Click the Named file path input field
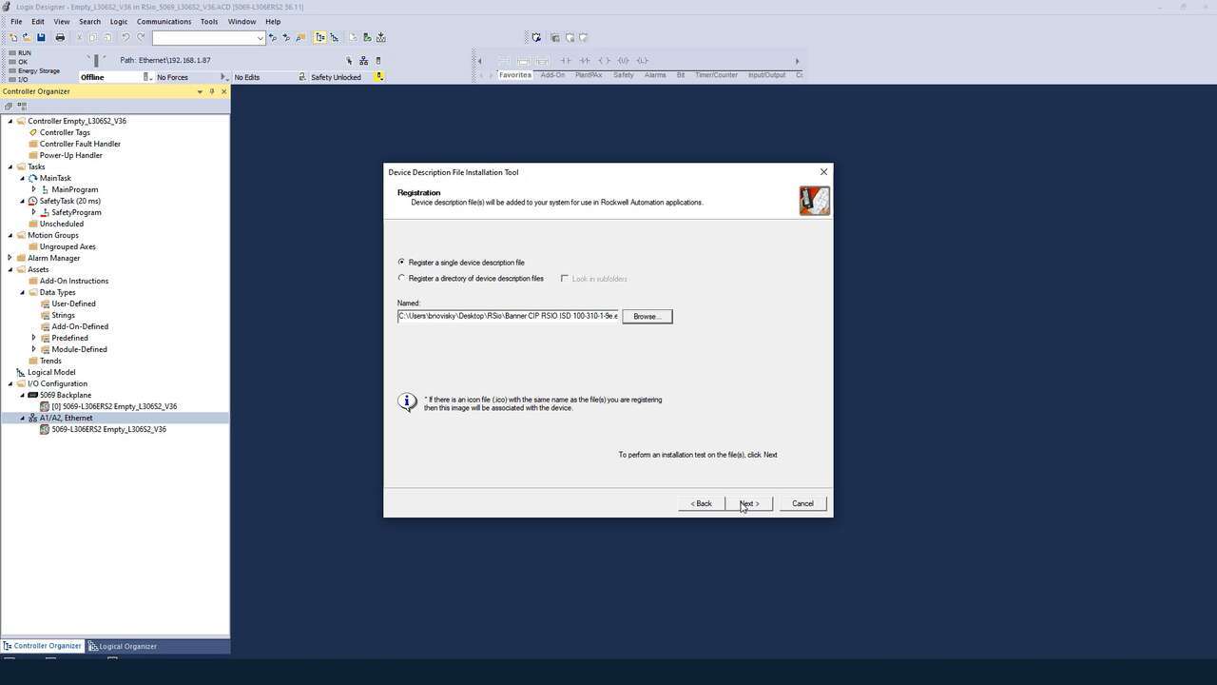Screen dimensions: 1217x685 click(x=504, y=316)
